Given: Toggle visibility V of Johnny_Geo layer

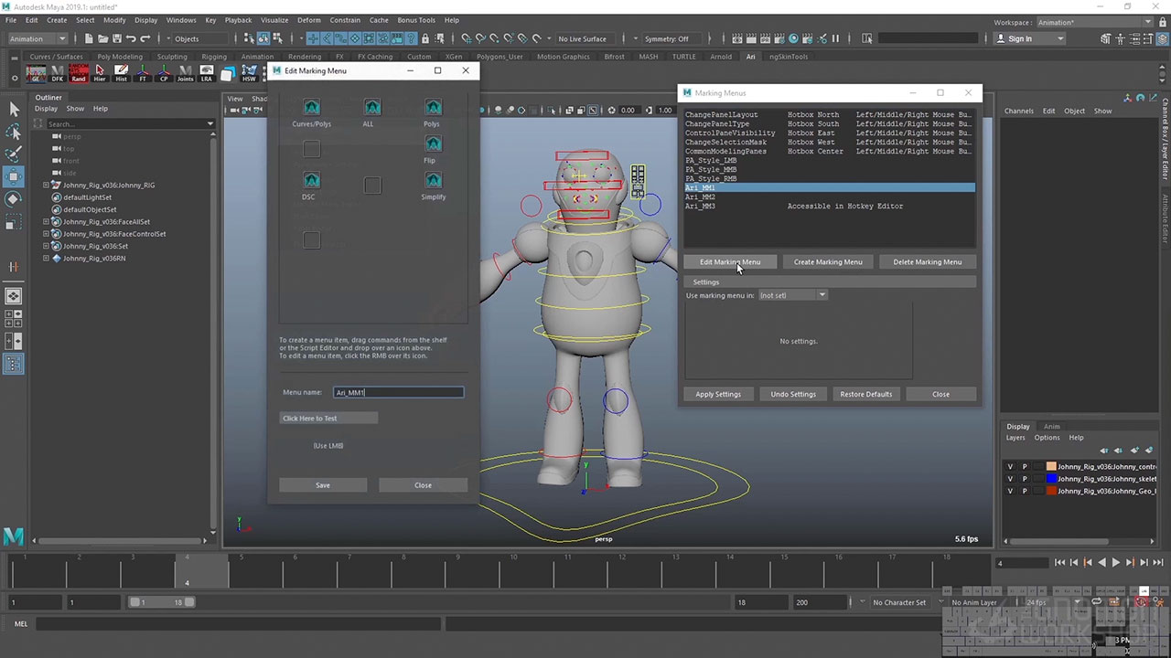Looking at the screenshot, I should pyautogui.click(x=1010, y=491).
